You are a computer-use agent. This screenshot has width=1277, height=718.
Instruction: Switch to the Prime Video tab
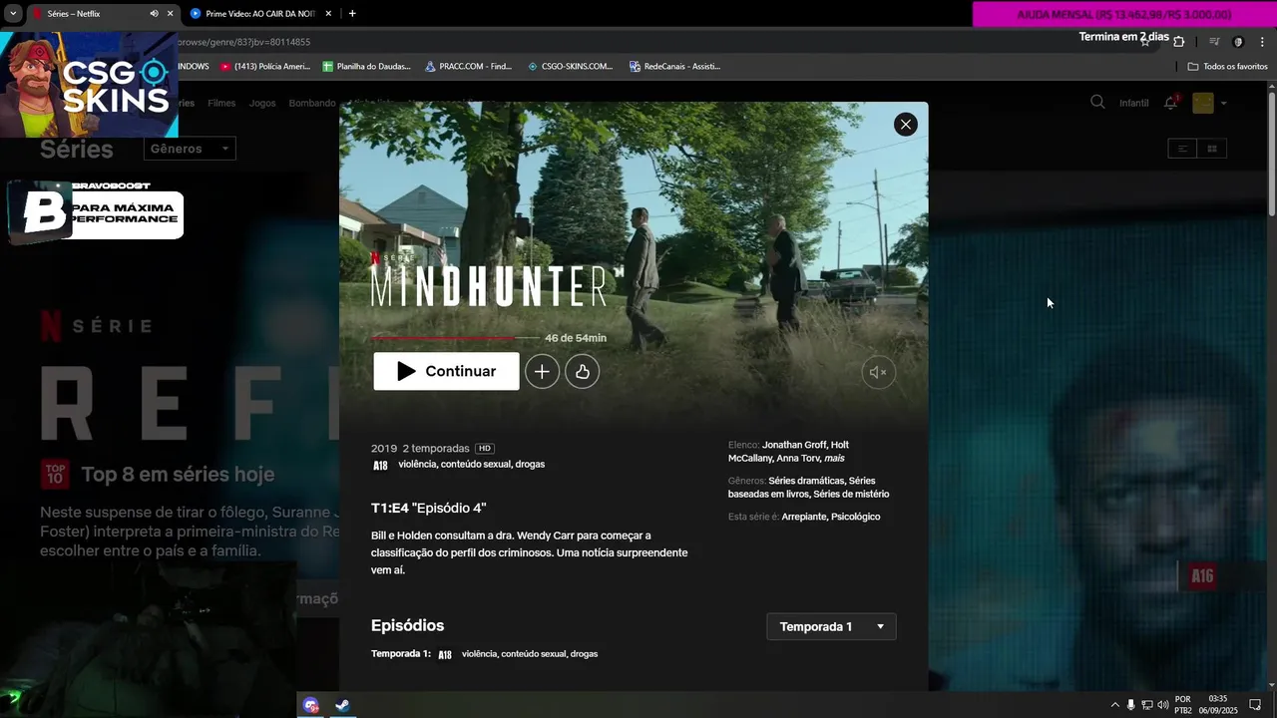pyautogui.click(x=260, y=14)
